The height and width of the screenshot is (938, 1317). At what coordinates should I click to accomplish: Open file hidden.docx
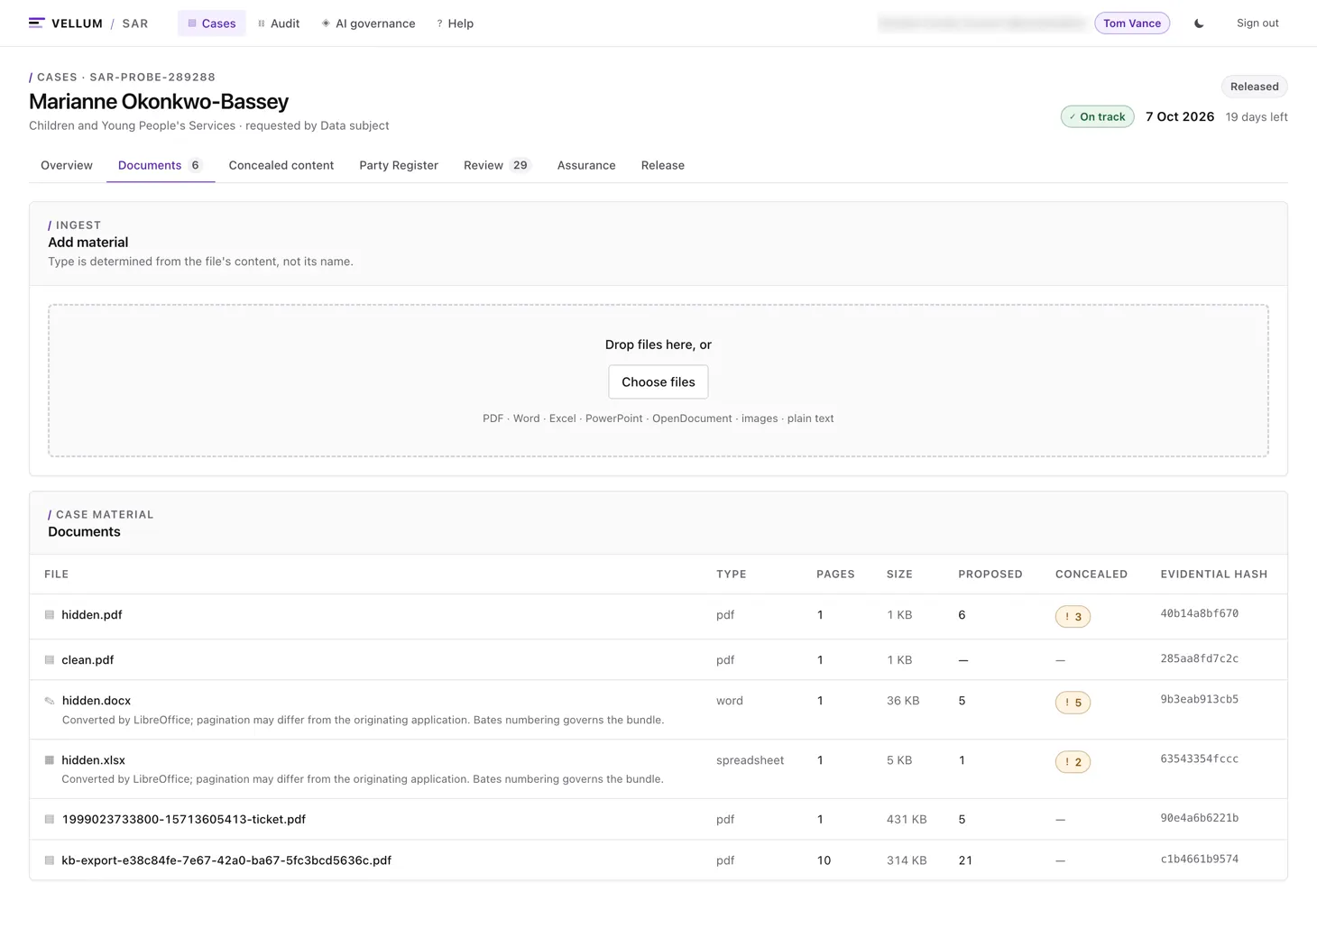coord(97,701)
